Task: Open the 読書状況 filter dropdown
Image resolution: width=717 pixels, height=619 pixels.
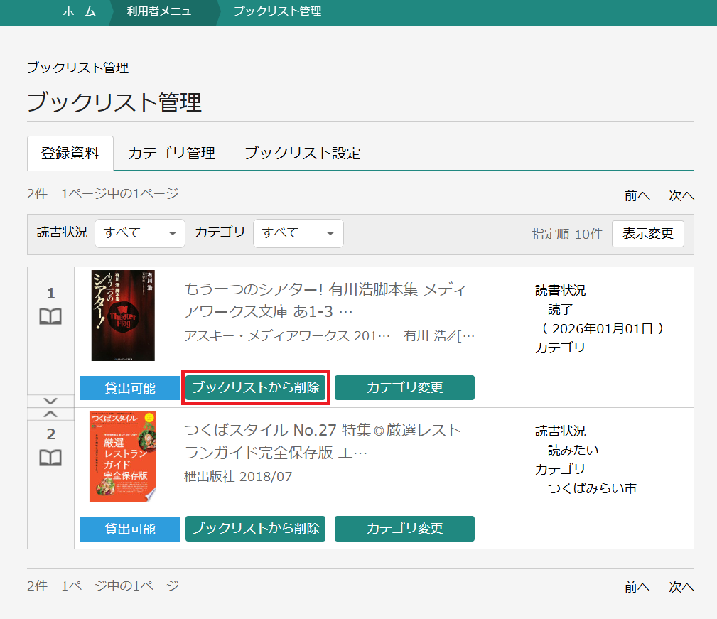Action: [140, 233]
